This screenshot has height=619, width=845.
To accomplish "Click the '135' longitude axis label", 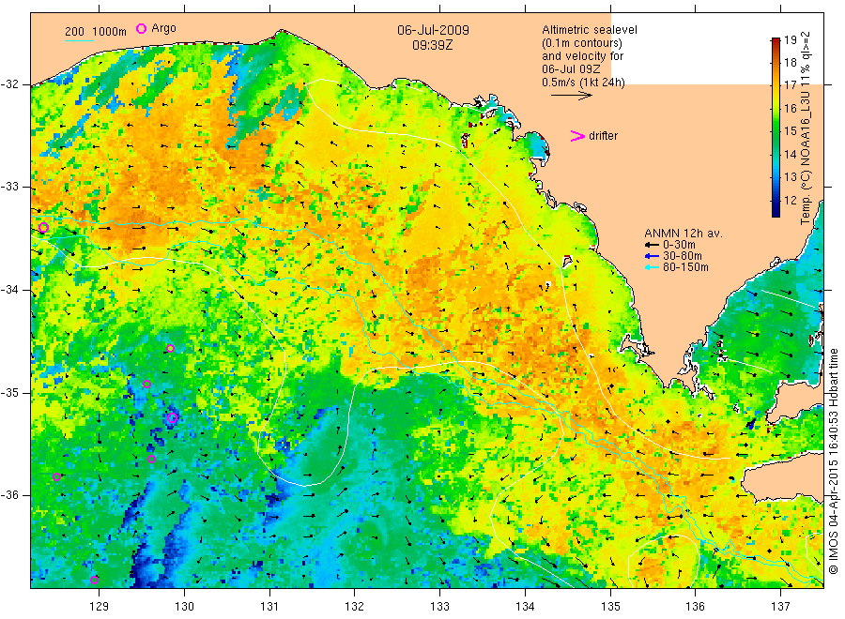I will 610,607.
